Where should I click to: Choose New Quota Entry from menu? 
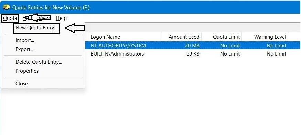pyautogui.click(x=36, y=28)
